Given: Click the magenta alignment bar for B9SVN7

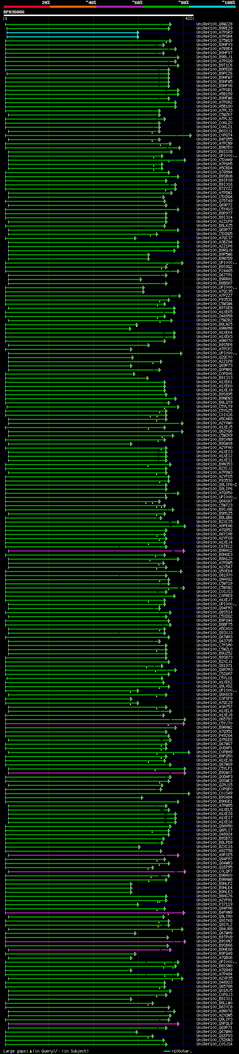Looking at the screenshot, I should tap(96, 941).
